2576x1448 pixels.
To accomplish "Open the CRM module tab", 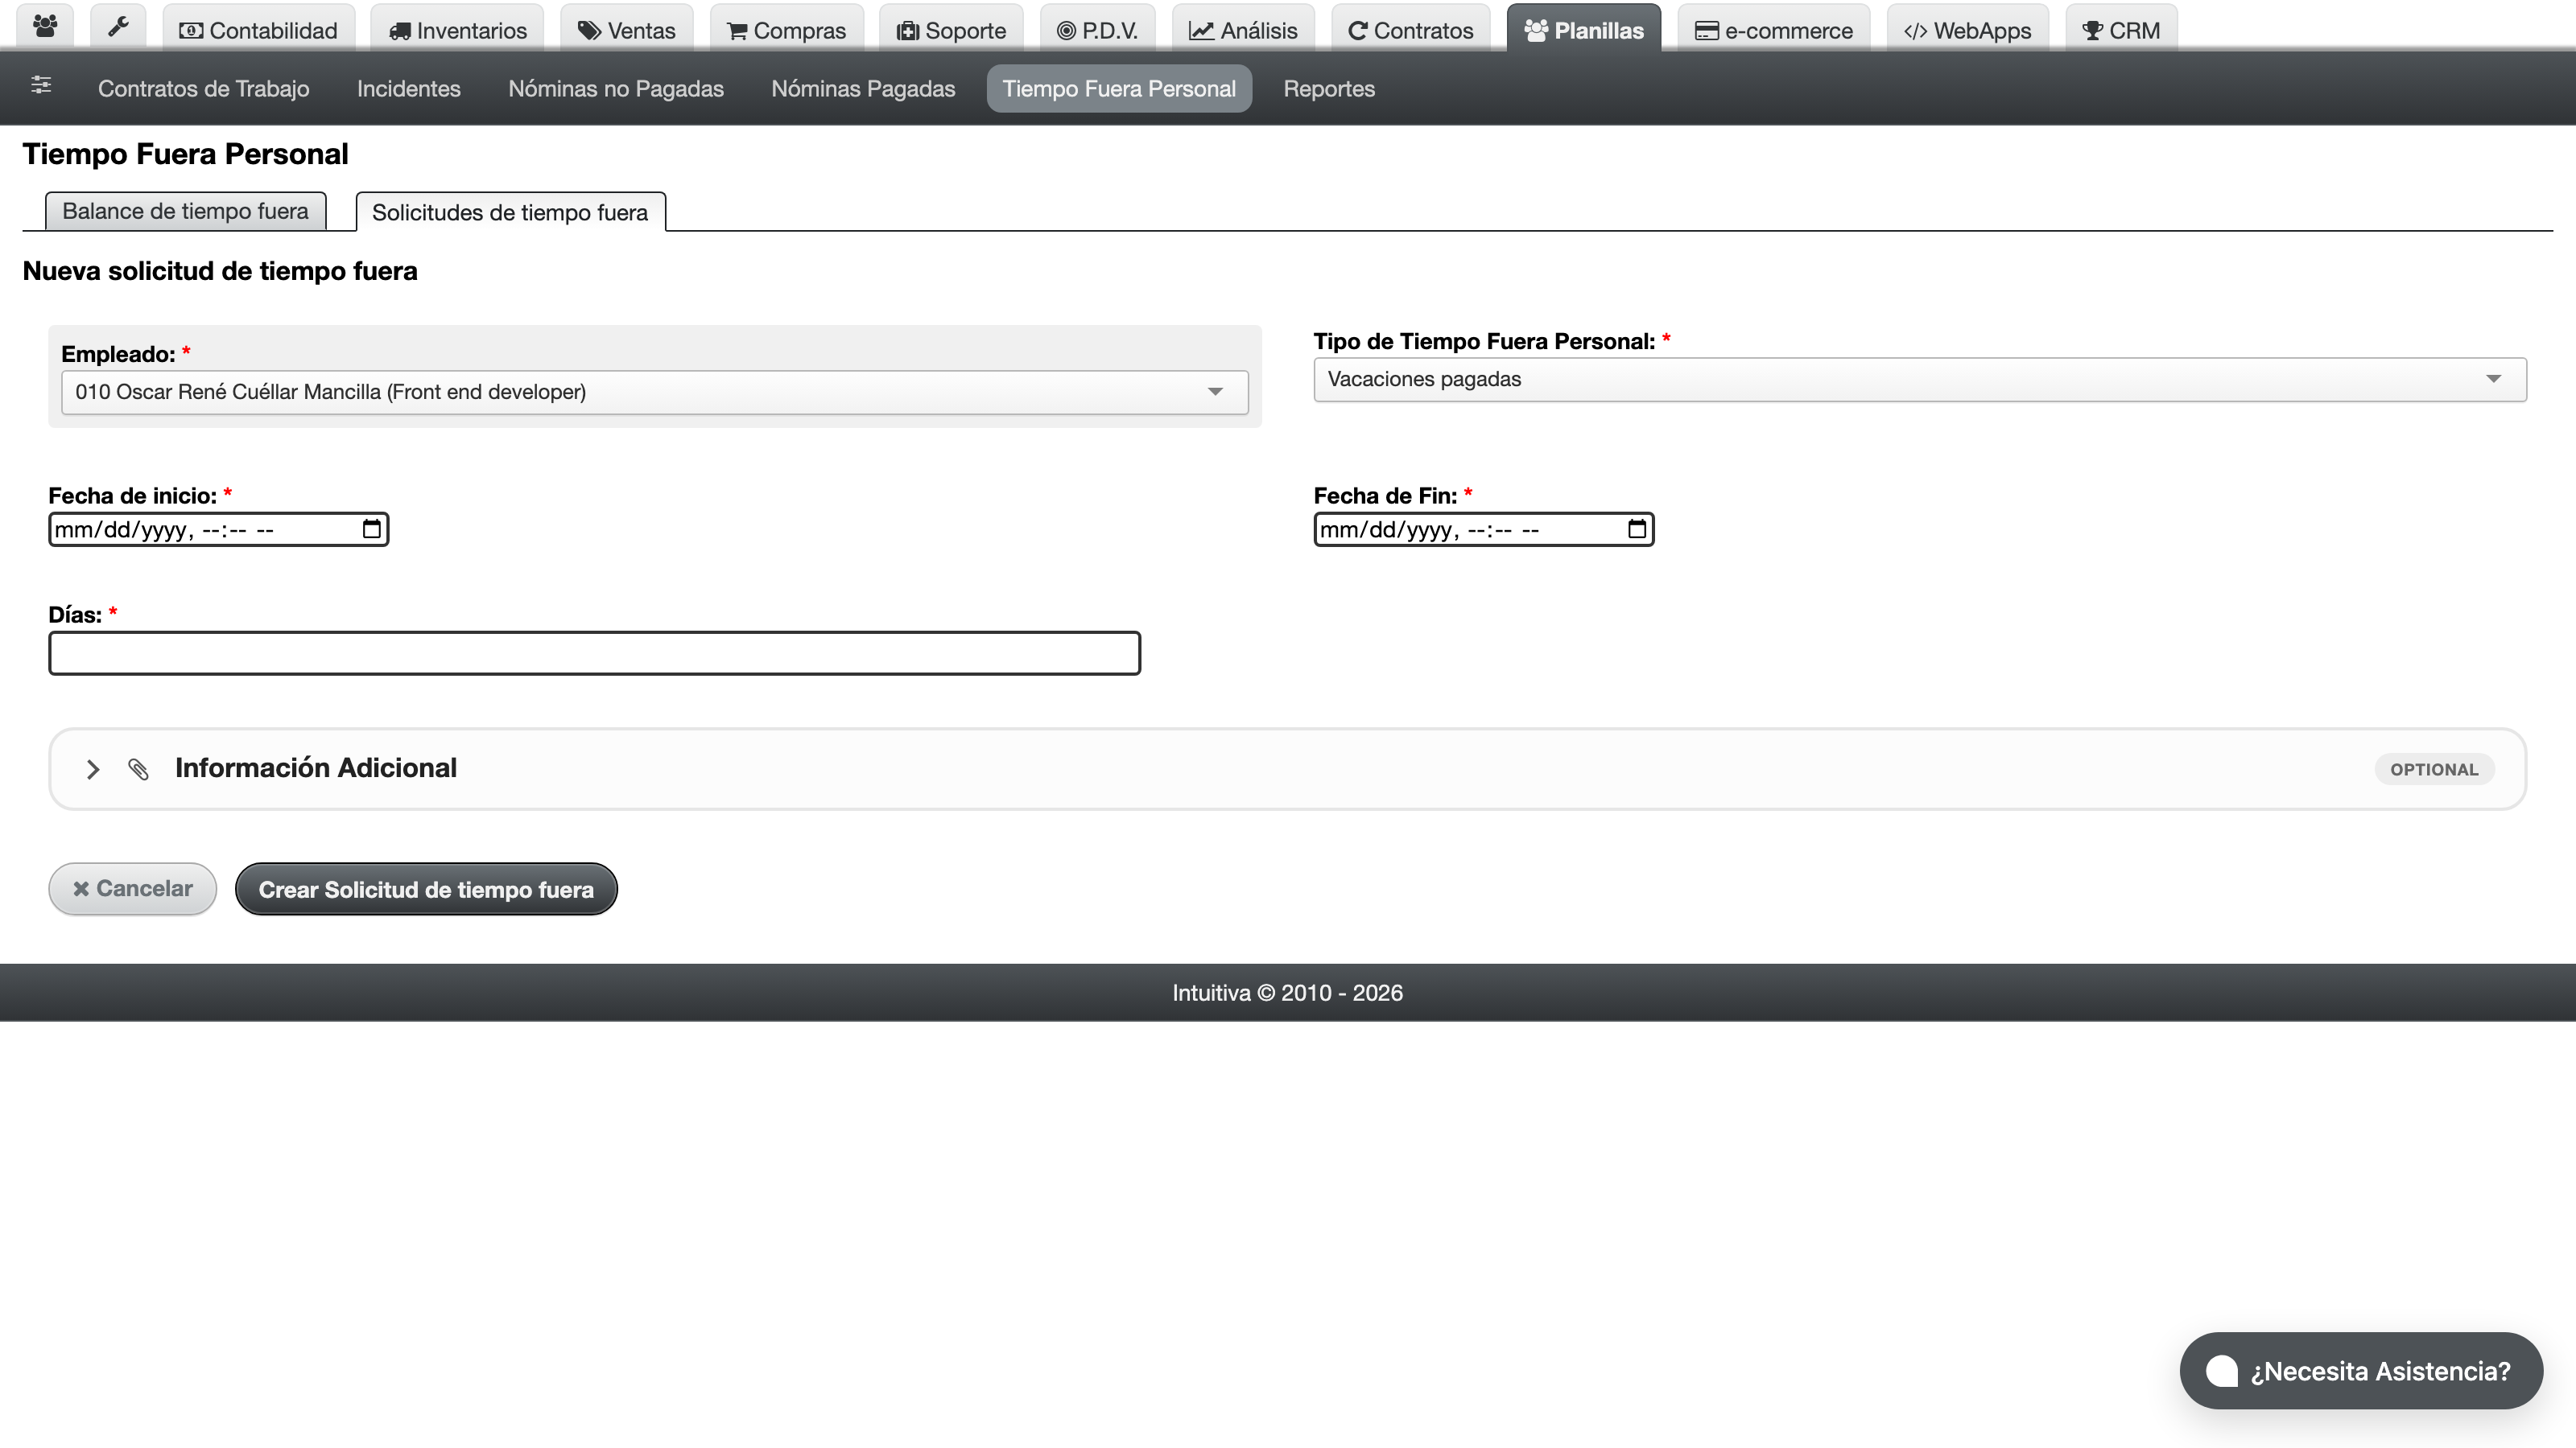I will point(2121,30).
